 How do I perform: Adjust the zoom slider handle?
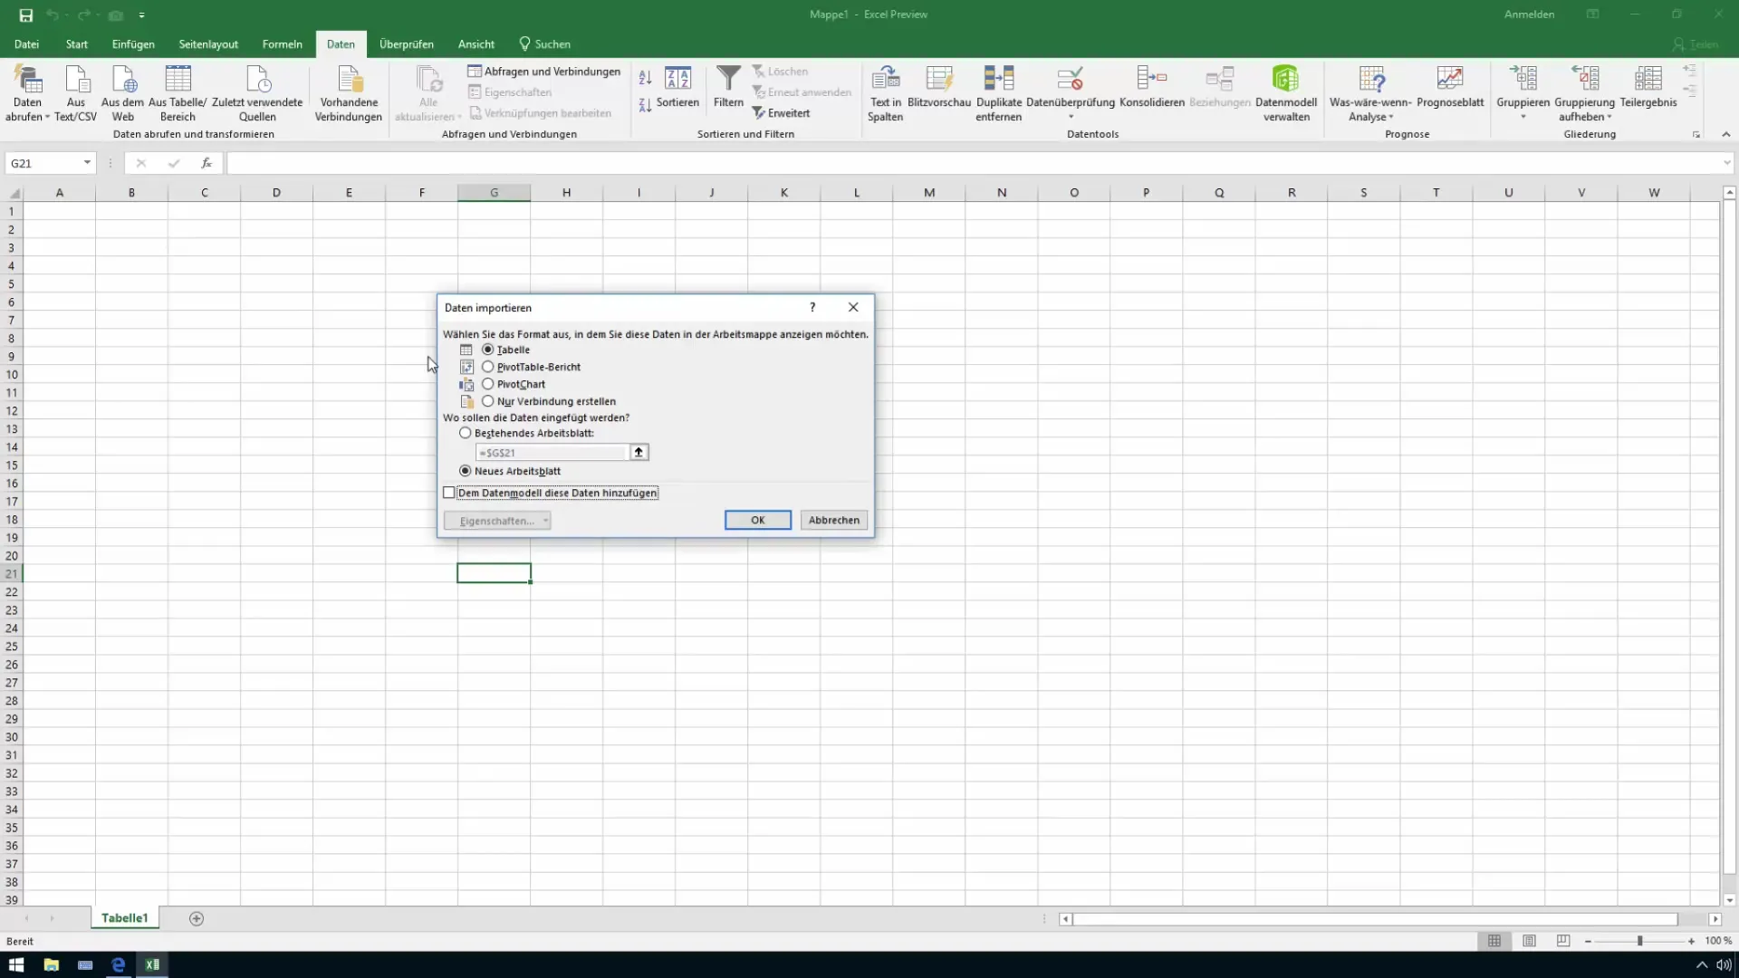[x=1639, y=941]
